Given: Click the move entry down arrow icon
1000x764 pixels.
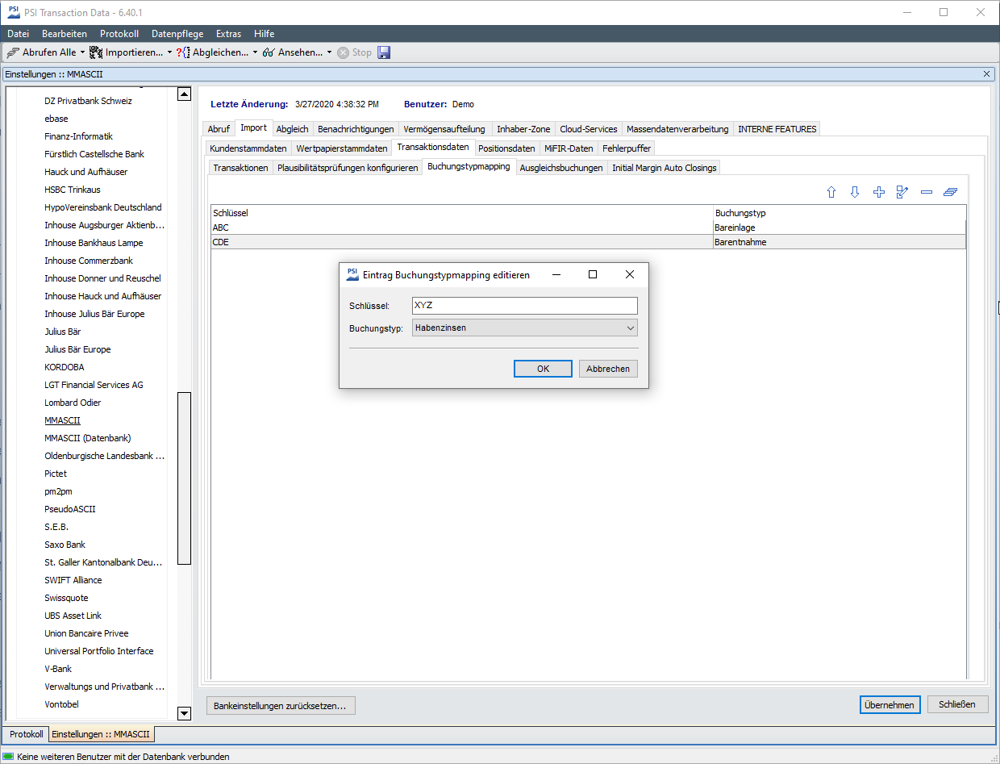Looking at the screenshot, I should click(x=855, y=192).
